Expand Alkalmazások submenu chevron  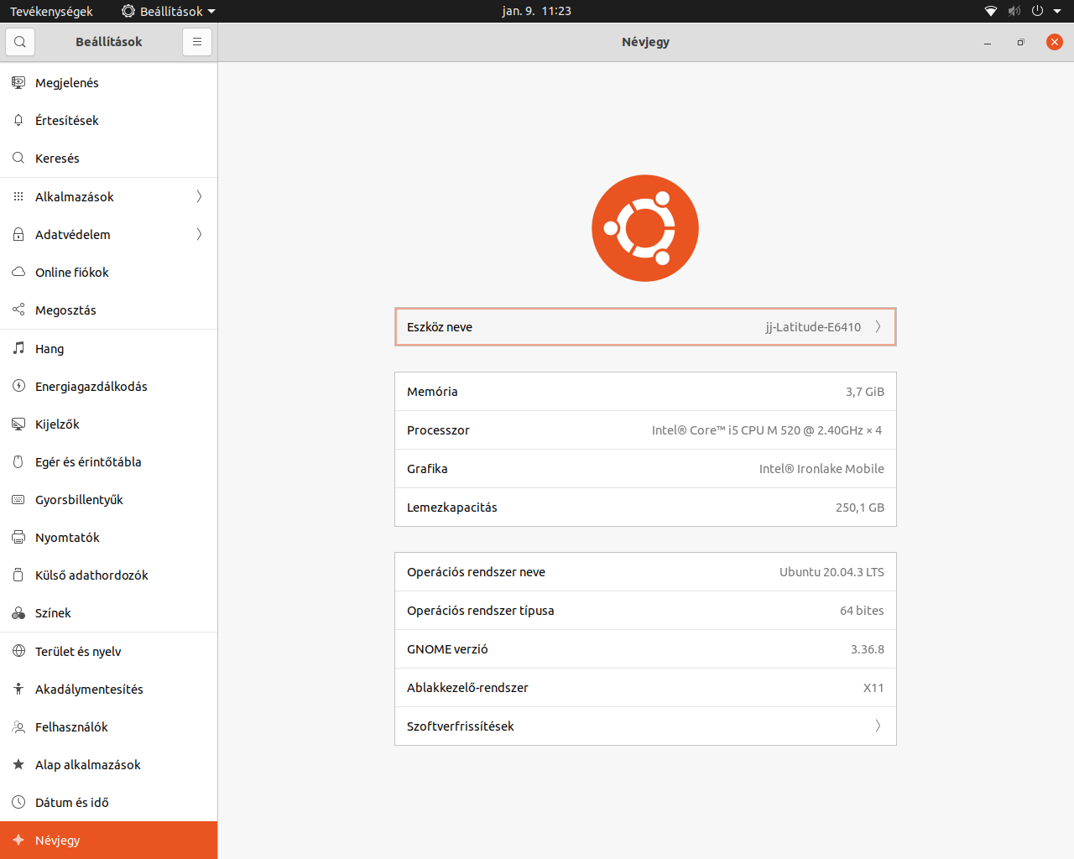pos(199,196)
